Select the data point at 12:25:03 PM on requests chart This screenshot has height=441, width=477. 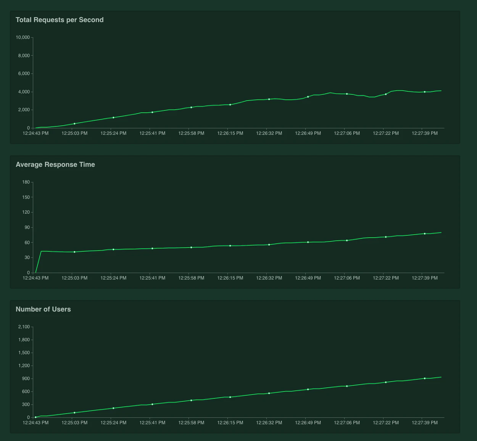coord(74,123)
